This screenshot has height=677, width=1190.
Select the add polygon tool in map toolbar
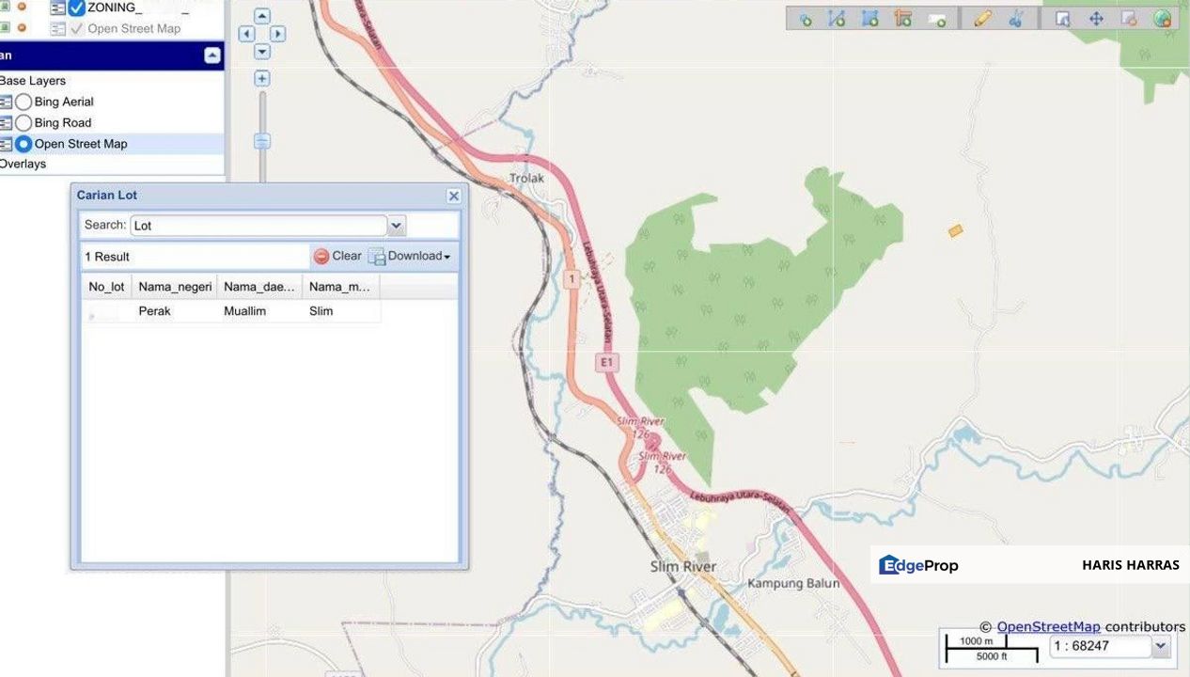click(869, 19)
